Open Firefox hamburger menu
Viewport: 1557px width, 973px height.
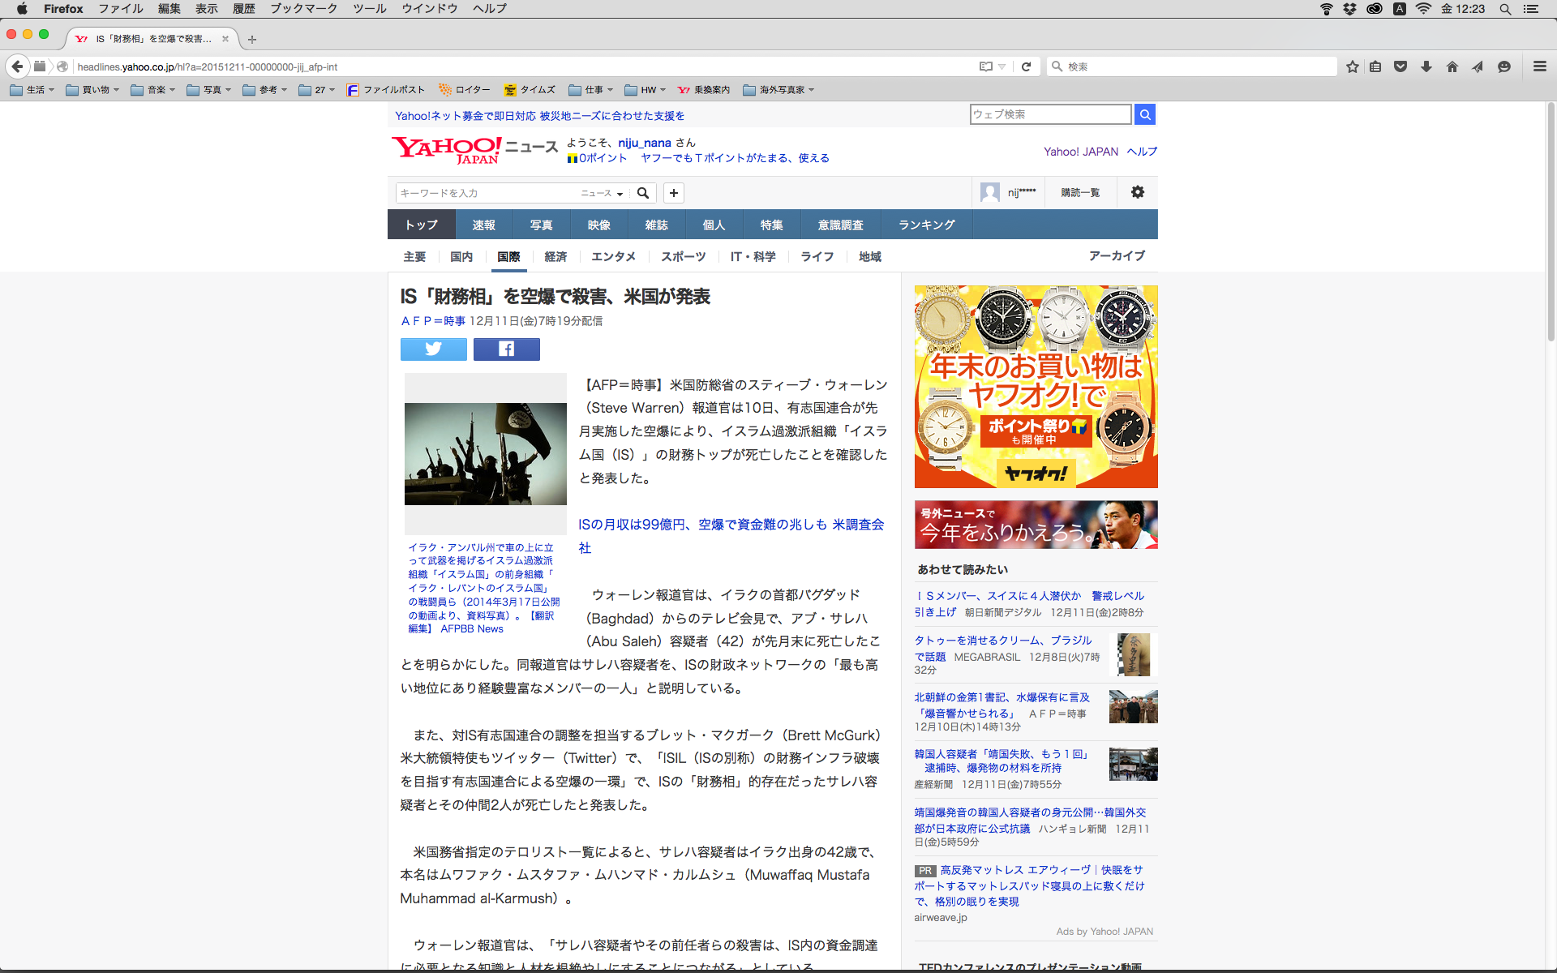(1539, 66)
